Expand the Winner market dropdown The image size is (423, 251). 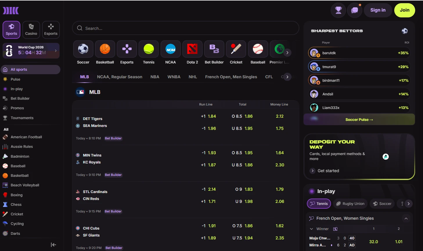tap(312, 229)
